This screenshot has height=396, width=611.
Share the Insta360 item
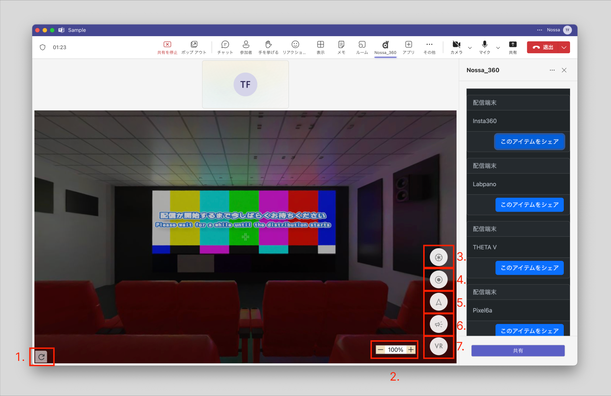(529, 142)
